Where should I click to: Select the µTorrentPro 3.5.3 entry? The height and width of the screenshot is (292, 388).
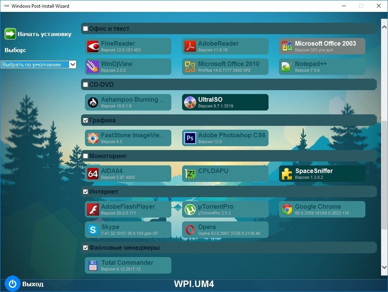click(x=225, y=210)
